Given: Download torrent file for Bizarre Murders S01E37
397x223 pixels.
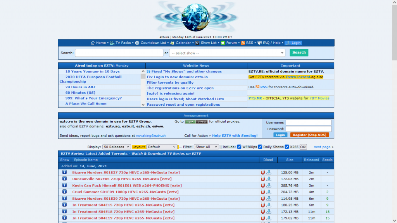Looking at the screenshot, I should point(269,172).
